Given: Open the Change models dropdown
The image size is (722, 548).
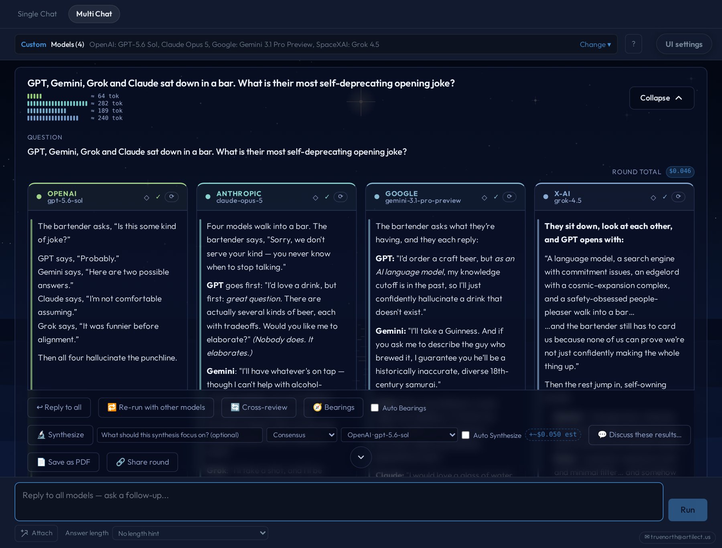Looking at the screenshot, I should 595,44.
